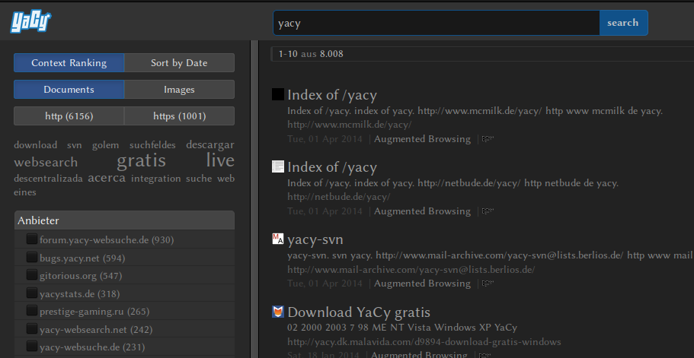The height and width of the screenshot is (358, 694).
Task: Click the tag cloud word suche
Action: (199, 179)
